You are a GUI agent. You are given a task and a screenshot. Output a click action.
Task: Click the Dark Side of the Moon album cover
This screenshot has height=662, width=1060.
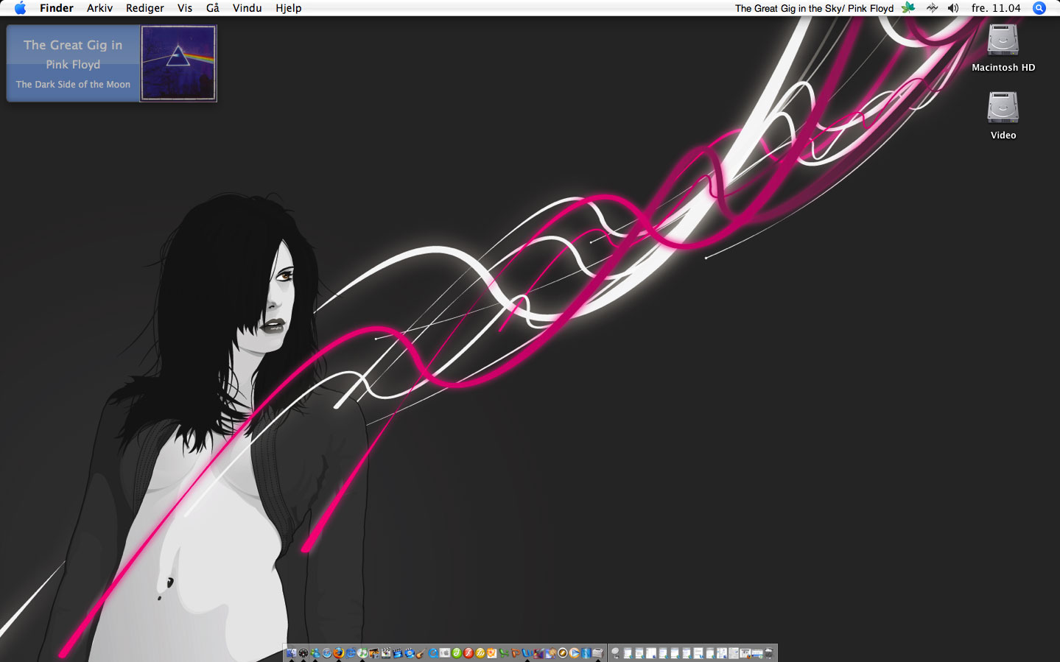(x=178, y=63)
